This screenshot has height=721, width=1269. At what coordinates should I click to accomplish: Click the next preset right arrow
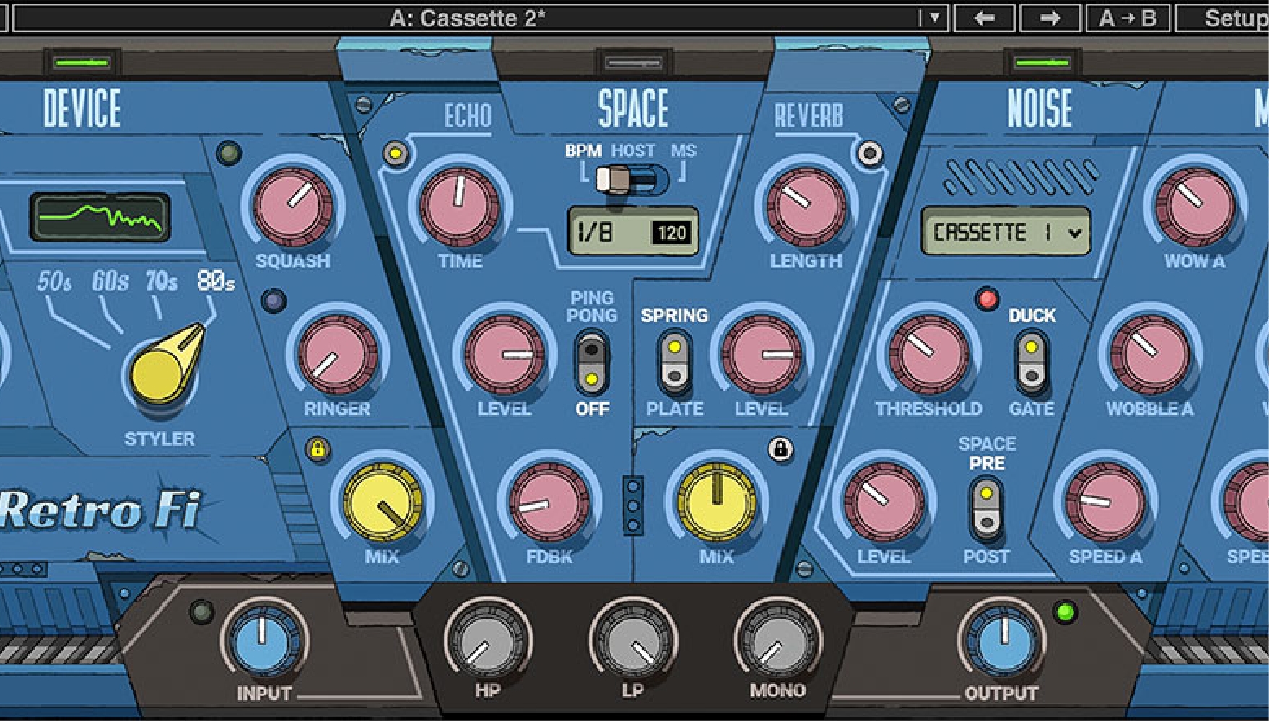point(1050,18)
